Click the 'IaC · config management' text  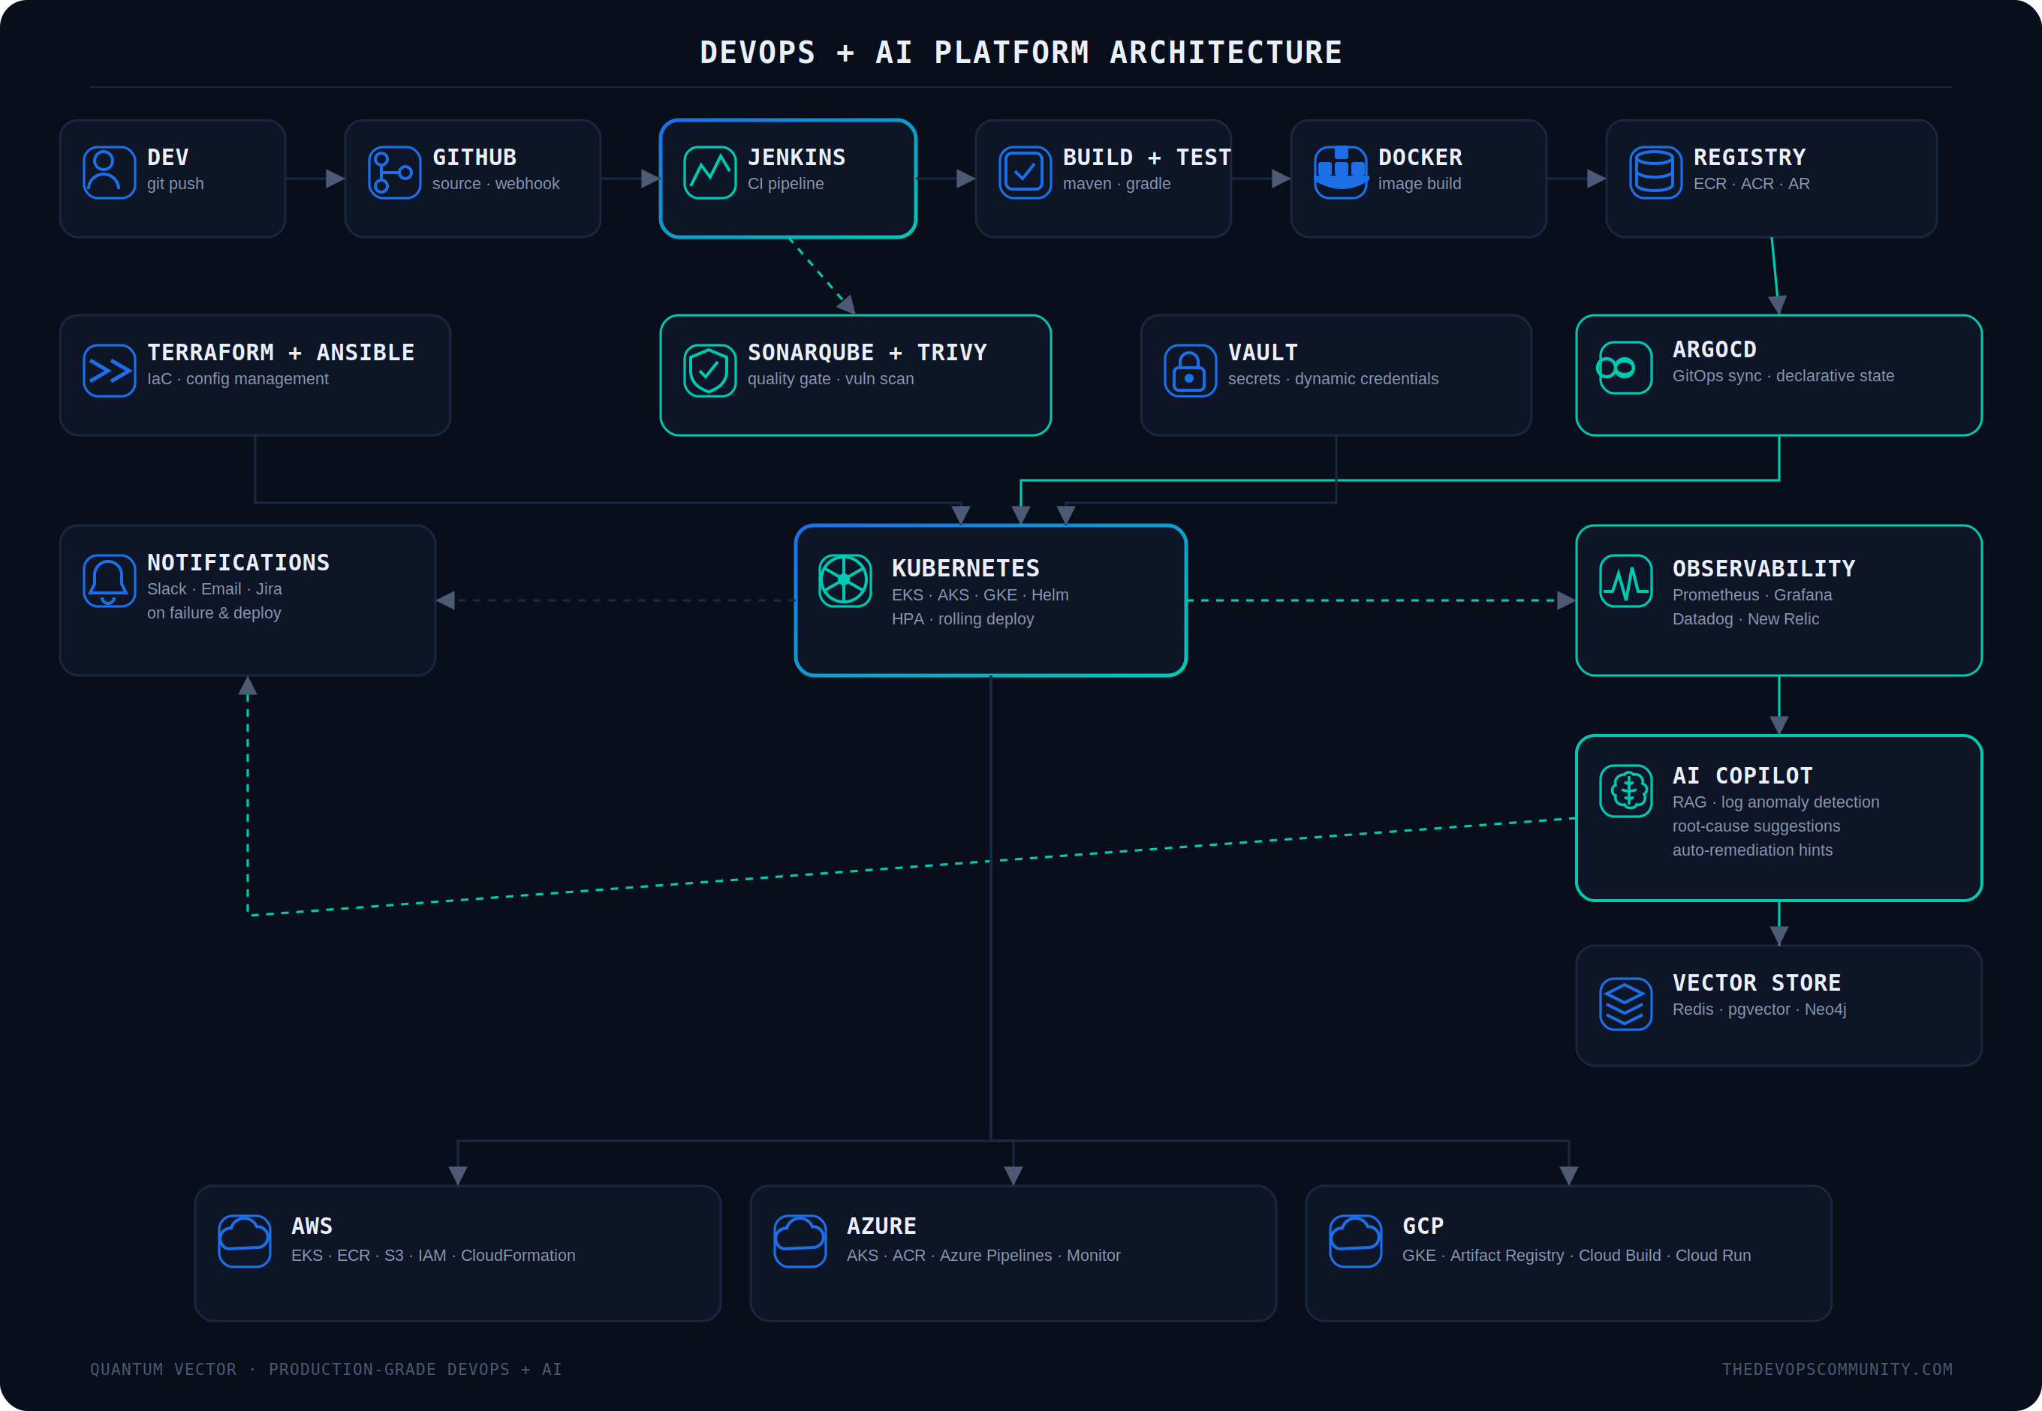pos(237,378)
